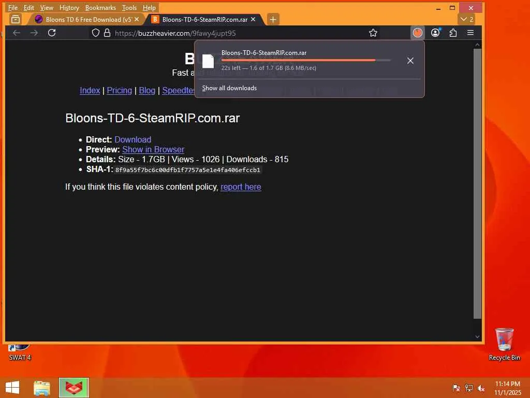Open the Help menu
The image size is (530, 398).
149,7
